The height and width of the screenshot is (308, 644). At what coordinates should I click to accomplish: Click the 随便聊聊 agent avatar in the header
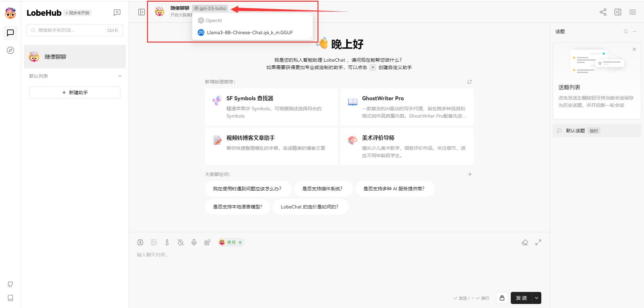pos(160,12)
